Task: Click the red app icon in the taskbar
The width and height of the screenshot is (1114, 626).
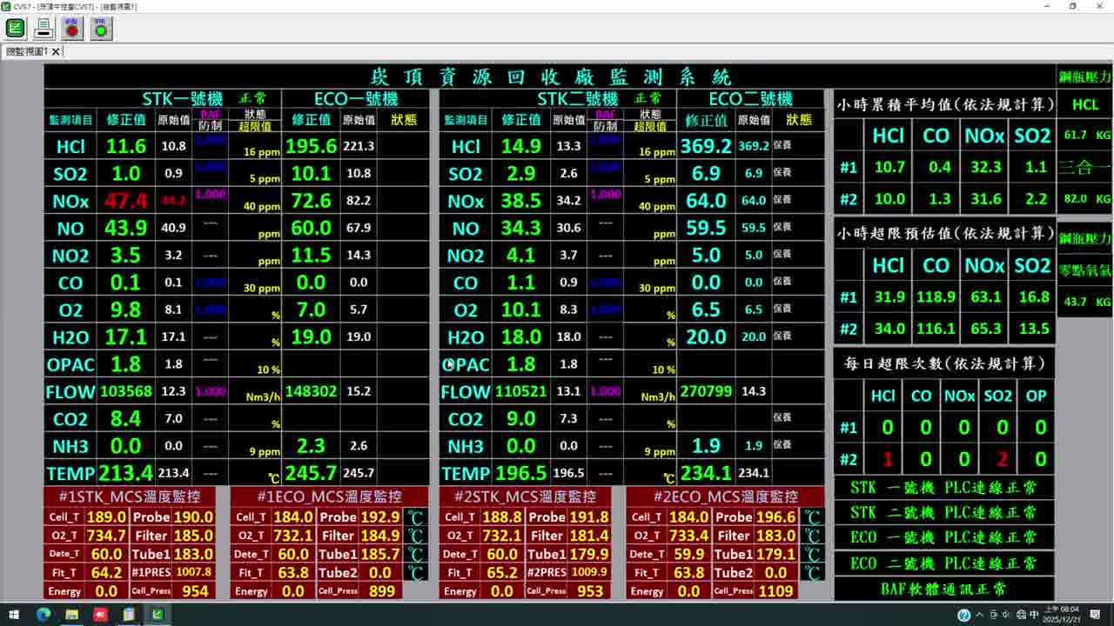Action: [x=100, y=615]
